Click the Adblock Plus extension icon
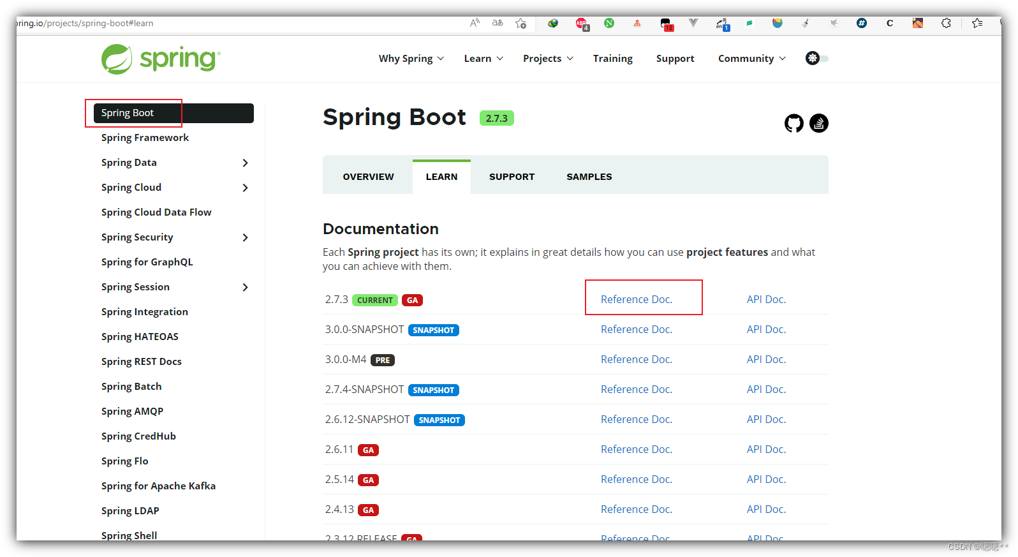 point(581,24)
